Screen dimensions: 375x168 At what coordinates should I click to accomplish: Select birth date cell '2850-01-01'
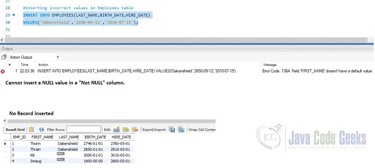(96, 149)
